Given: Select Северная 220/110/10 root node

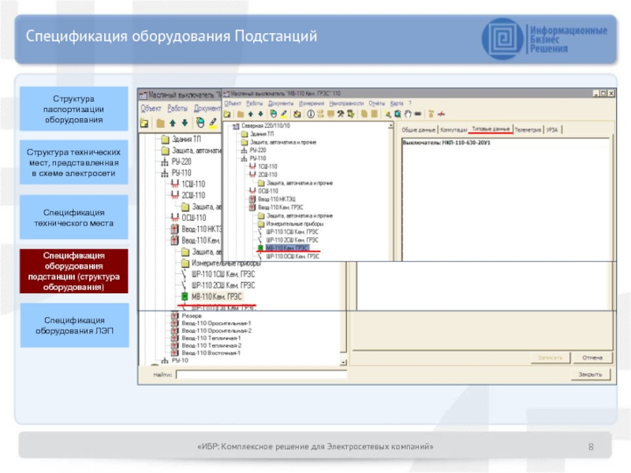Looking at the screenshot, I should [x=266, y=126].
